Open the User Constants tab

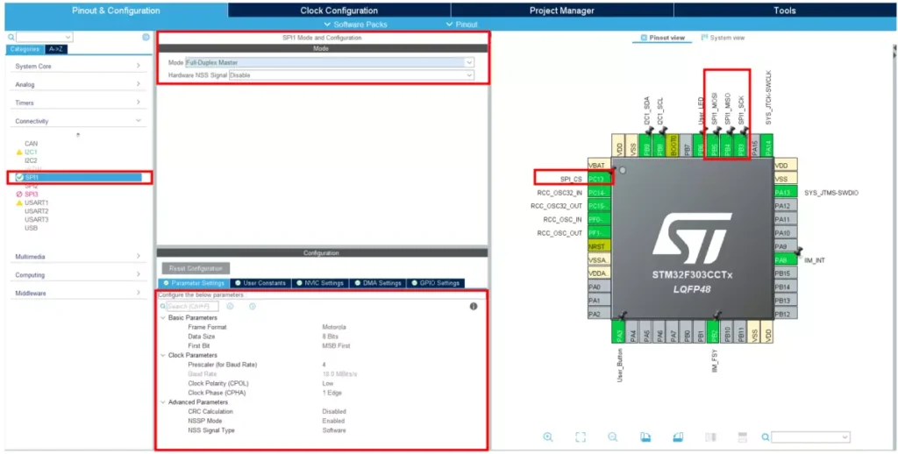tap(260, 283)
